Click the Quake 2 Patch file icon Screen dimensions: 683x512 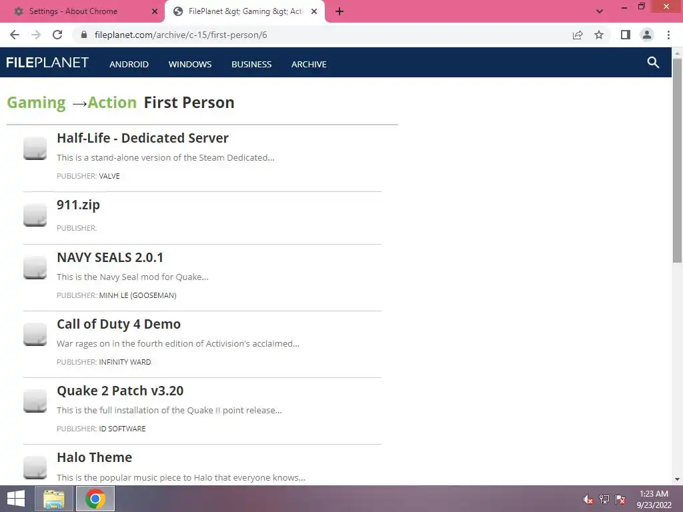[x=35, y=401]
